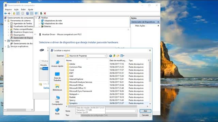Screen dimensions: 218x122
Task: Click file list vertical scrollbar down arrow
Action: (x=150, y=104)
